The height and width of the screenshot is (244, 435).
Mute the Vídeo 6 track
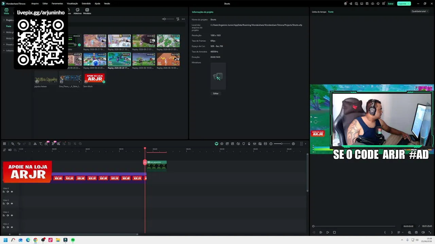coord(8,192)
